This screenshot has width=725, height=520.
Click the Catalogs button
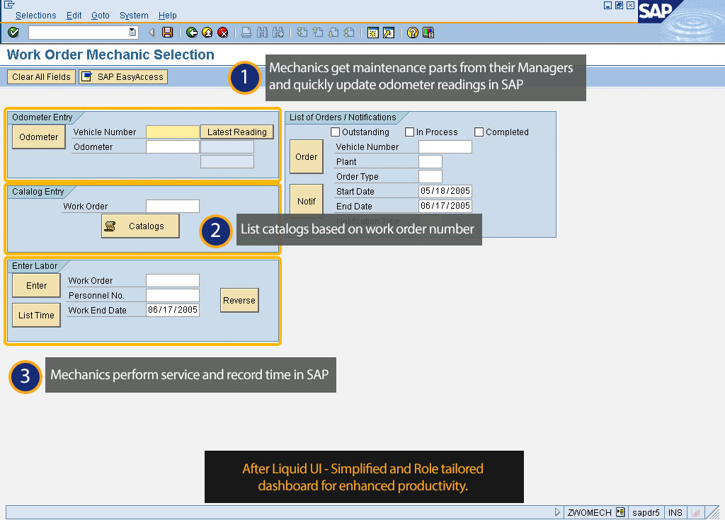click(140, 226)
